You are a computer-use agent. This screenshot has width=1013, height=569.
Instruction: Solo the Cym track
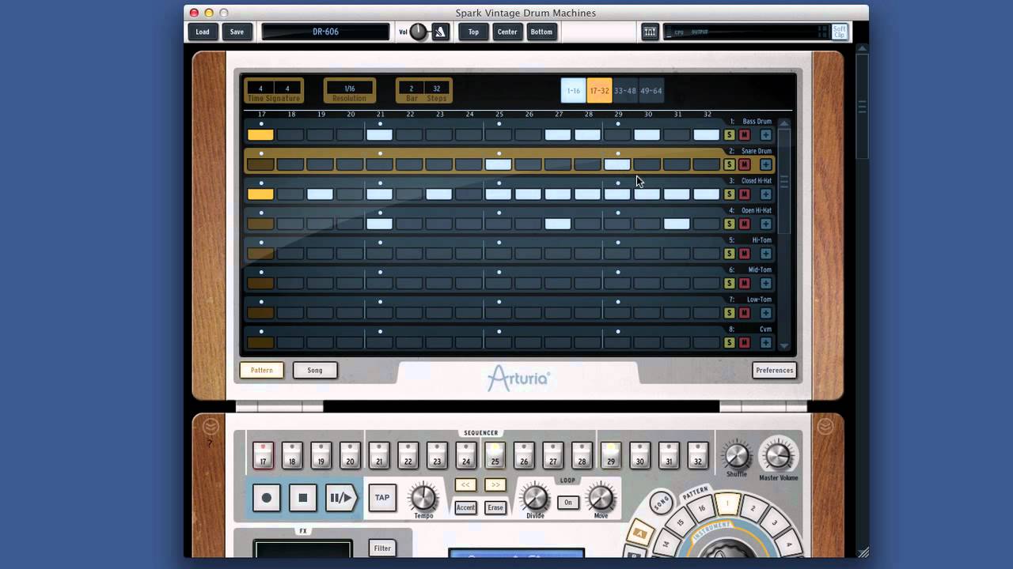tap(730, 342)
